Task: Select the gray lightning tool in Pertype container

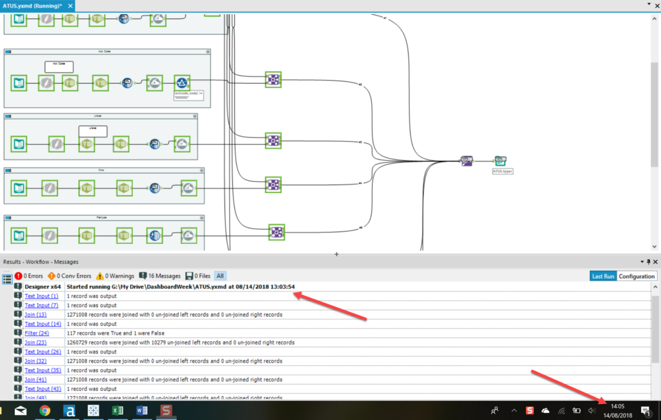Action: click(x=50, y=236)
